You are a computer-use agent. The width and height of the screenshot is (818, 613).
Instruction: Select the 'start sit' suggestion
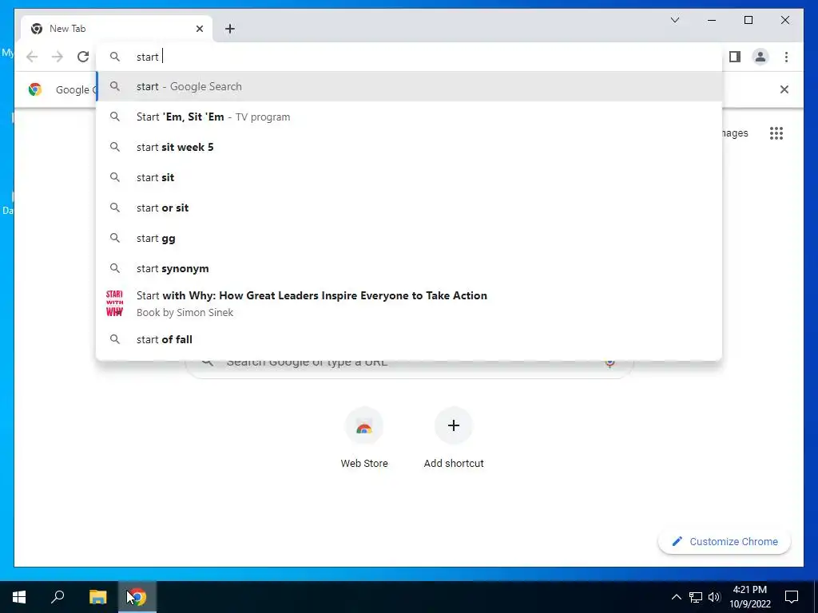pyautogui.click(x=409, y=177)
